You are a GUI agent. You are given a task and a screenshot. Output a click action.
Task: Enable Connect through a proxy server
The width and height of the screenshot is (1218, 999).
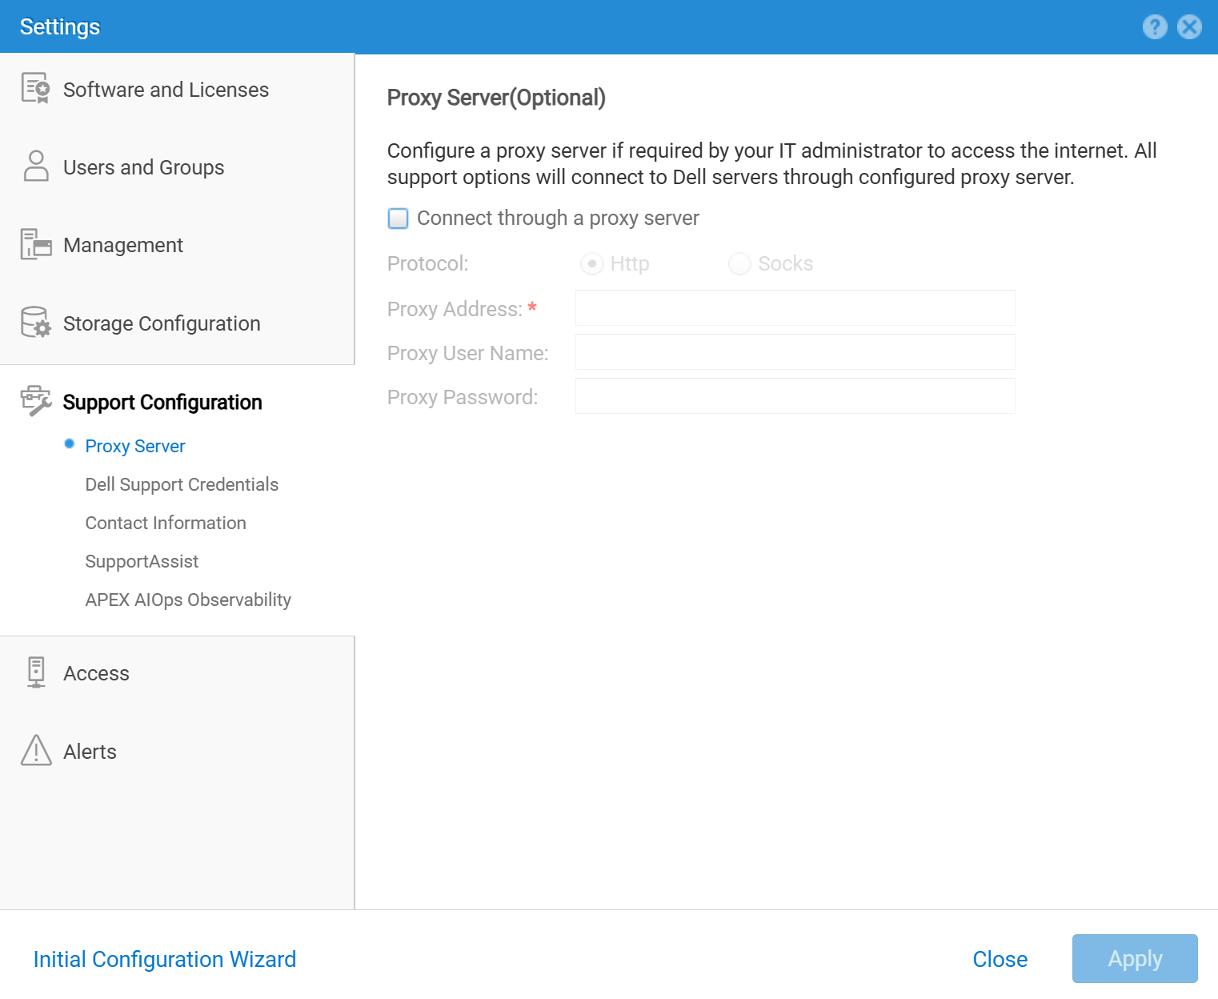[398, 219]
